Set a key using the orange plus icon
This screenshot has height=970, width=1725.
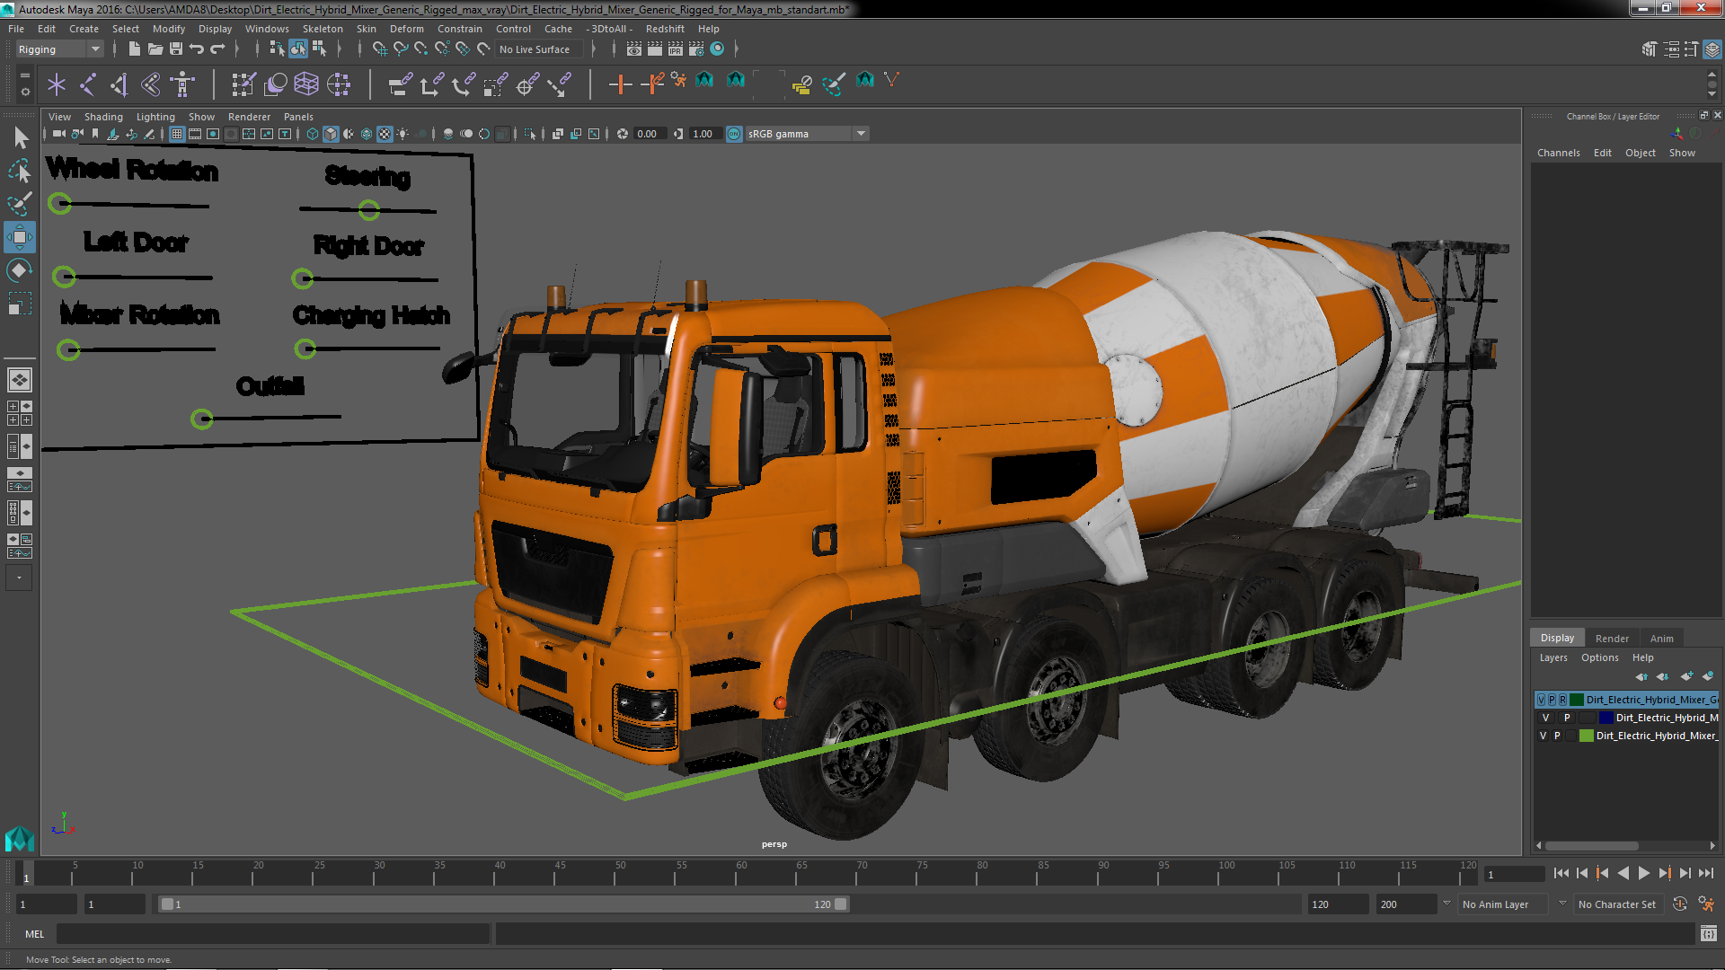pos(620,84)
